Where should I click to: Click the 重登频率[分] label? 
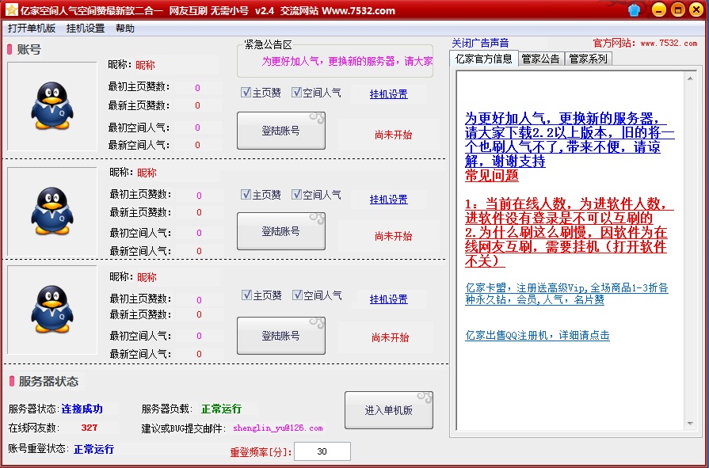(261, 451)
